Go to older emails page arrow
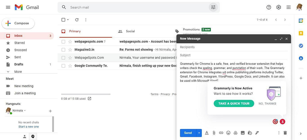Image resolution: width=307 pixels, height=140 pixels. coord(285,20)
